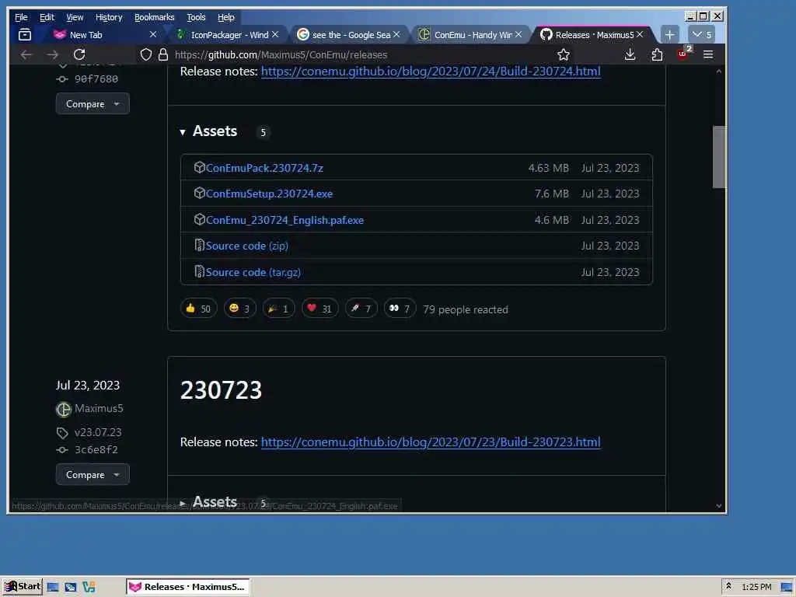This screenshot has height=597, width=796.
Task: Open commit 90f7680 link
Action: click(x=96, y=79)
